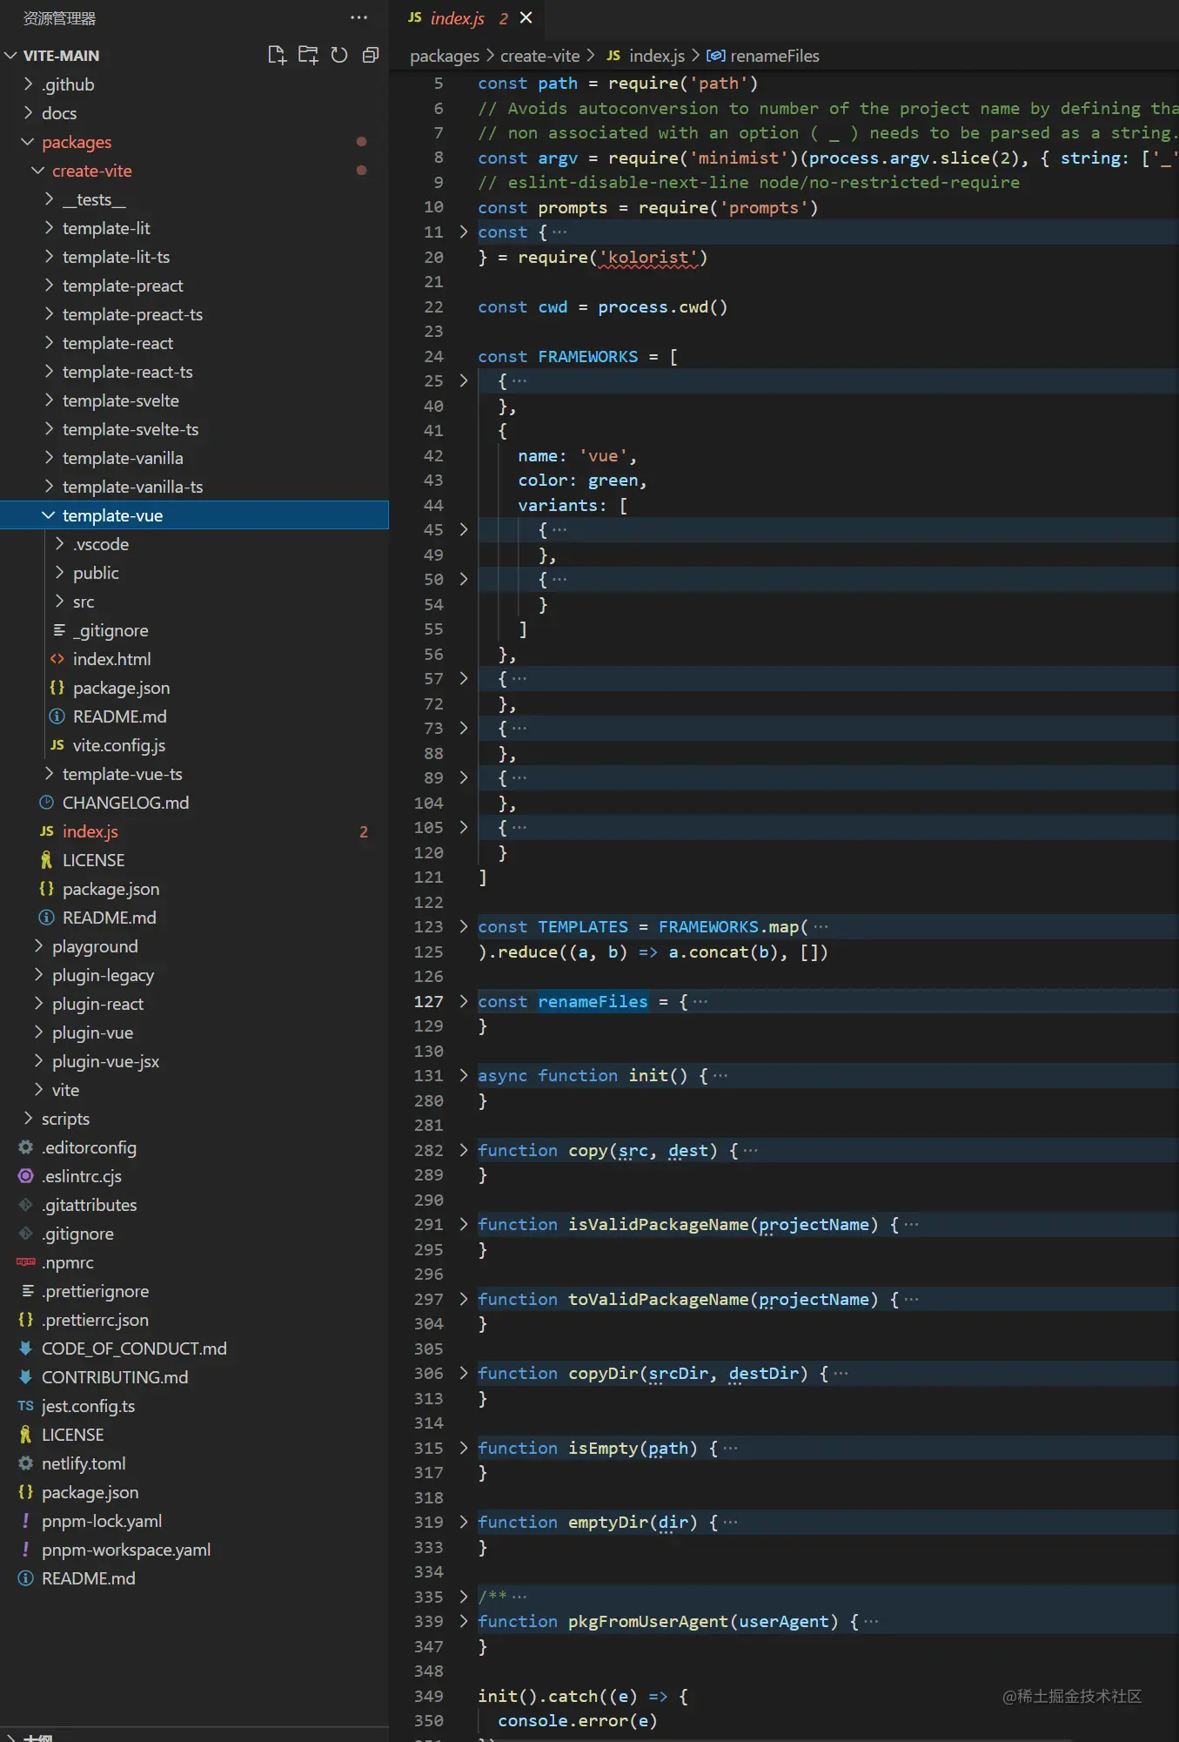Refresh the explorer tree
Viewport: 1179px width, 1742px height.
click(x=339, y=55)
